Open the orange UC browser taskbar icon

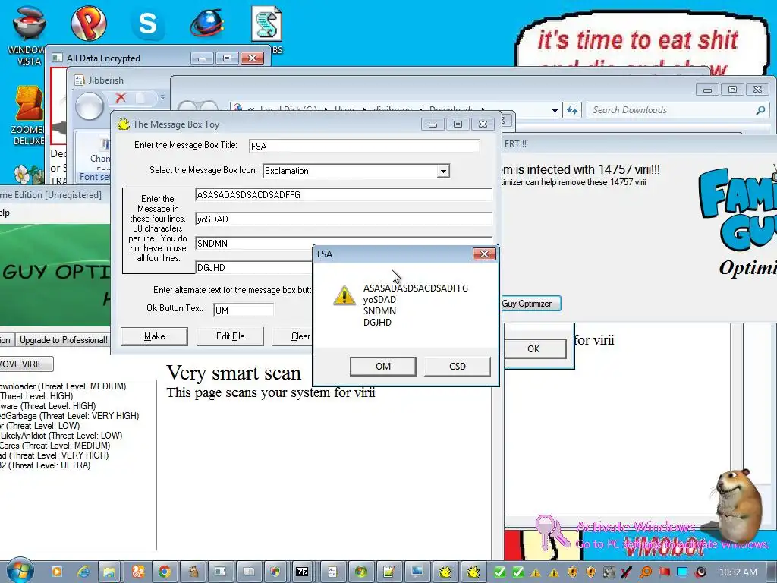(x=137, y=572)
